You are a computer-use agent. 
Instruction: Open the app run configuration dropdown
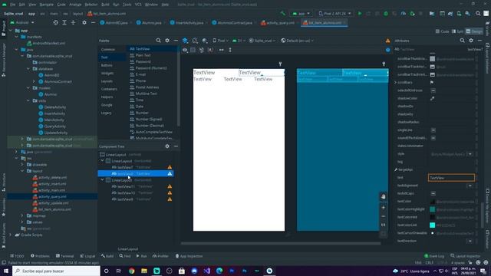click(302, 14)
